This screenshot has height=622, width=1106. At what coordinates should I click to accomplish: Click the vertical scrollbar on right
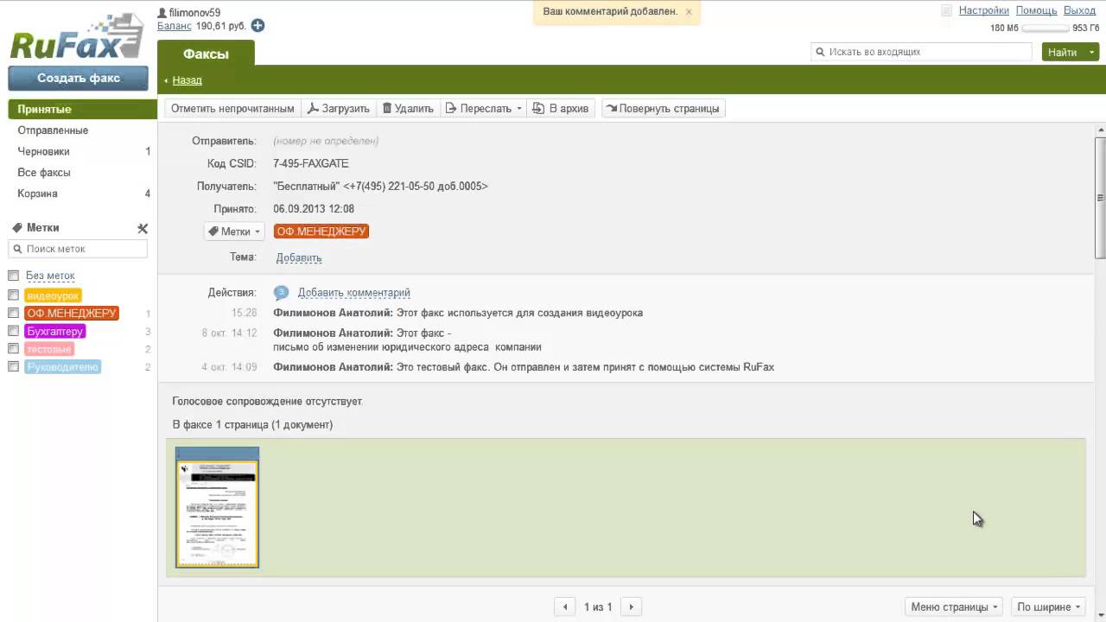tap(1100, 198)
